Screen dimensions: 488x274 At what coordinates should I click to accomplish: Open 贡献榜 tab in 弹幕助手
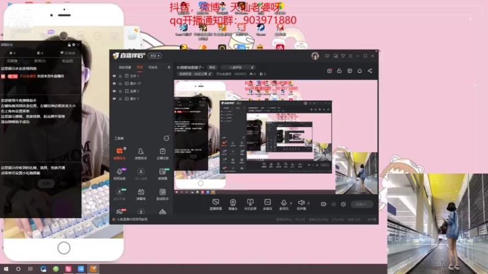tap(12, 61)
